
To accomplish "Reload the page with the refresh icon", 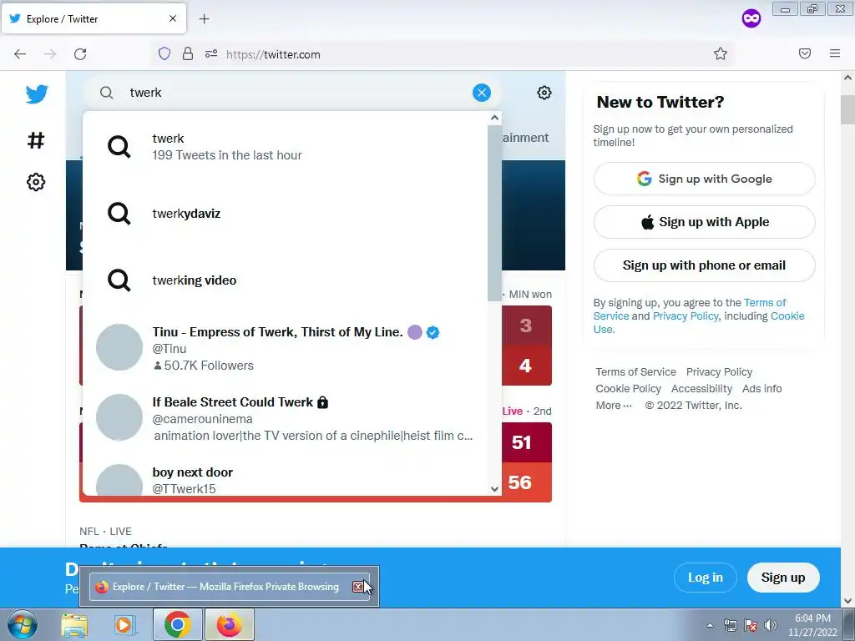I will (80, 54).
